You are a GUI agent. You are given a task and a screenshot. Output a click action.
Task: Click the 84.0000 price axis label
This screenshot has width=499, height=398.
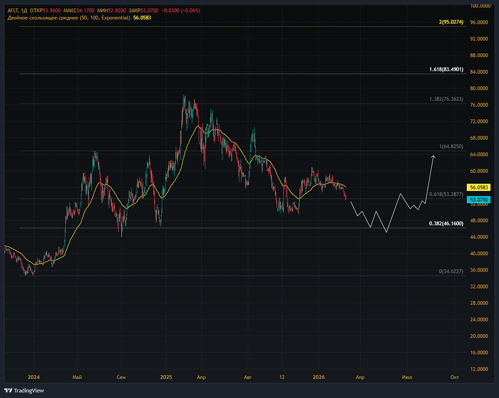pyautogui.click(x=479, y=72)
